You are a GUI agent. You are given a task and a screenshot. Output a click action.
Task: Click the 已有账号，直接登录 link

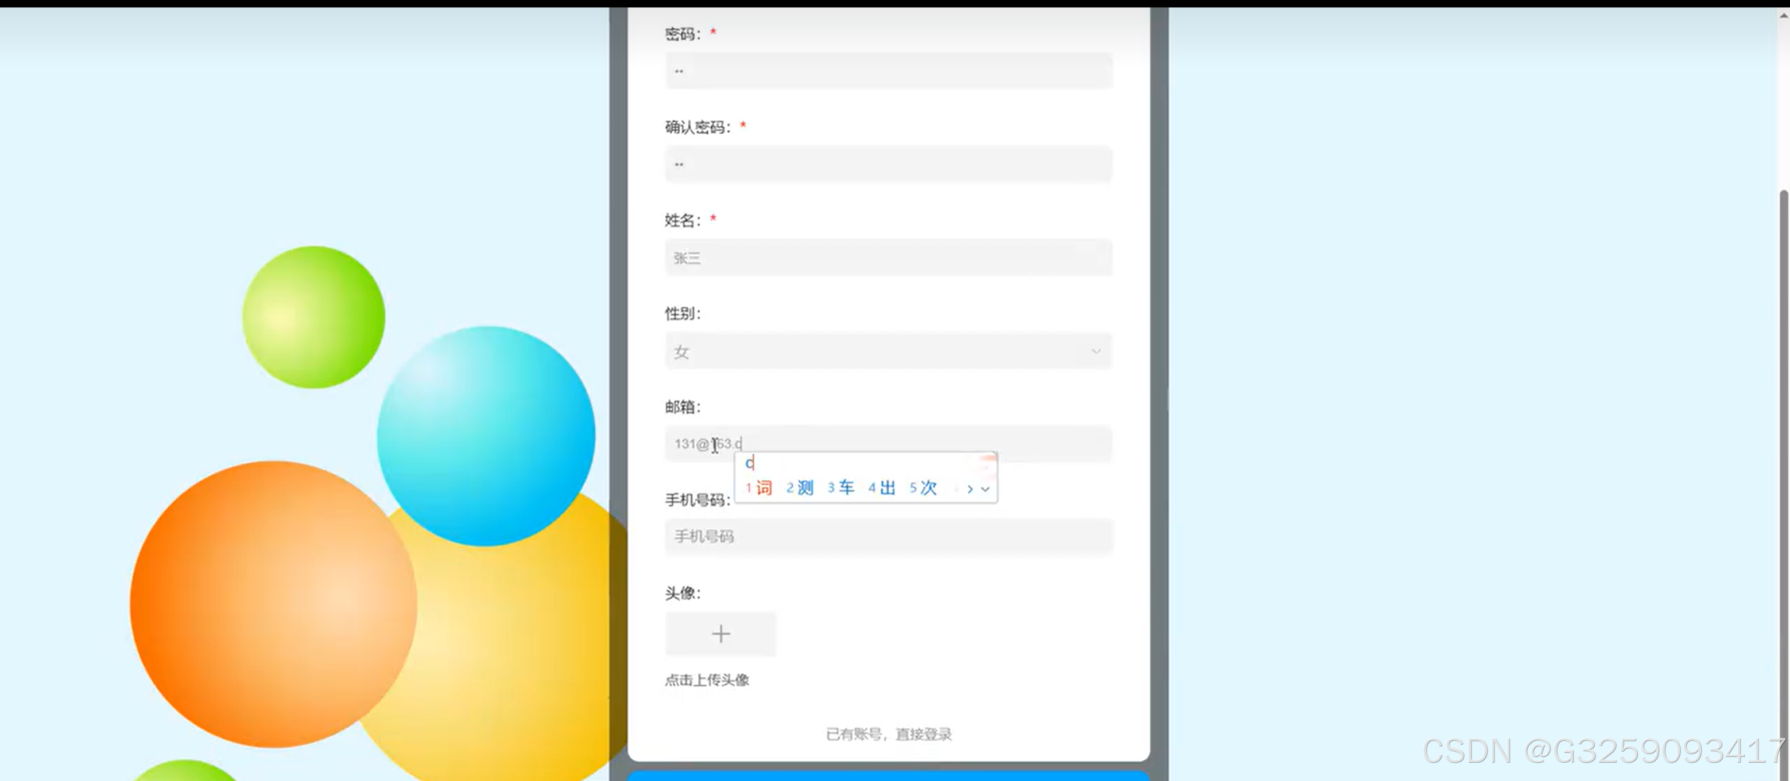pyautogui.click(x=888, y=734)
